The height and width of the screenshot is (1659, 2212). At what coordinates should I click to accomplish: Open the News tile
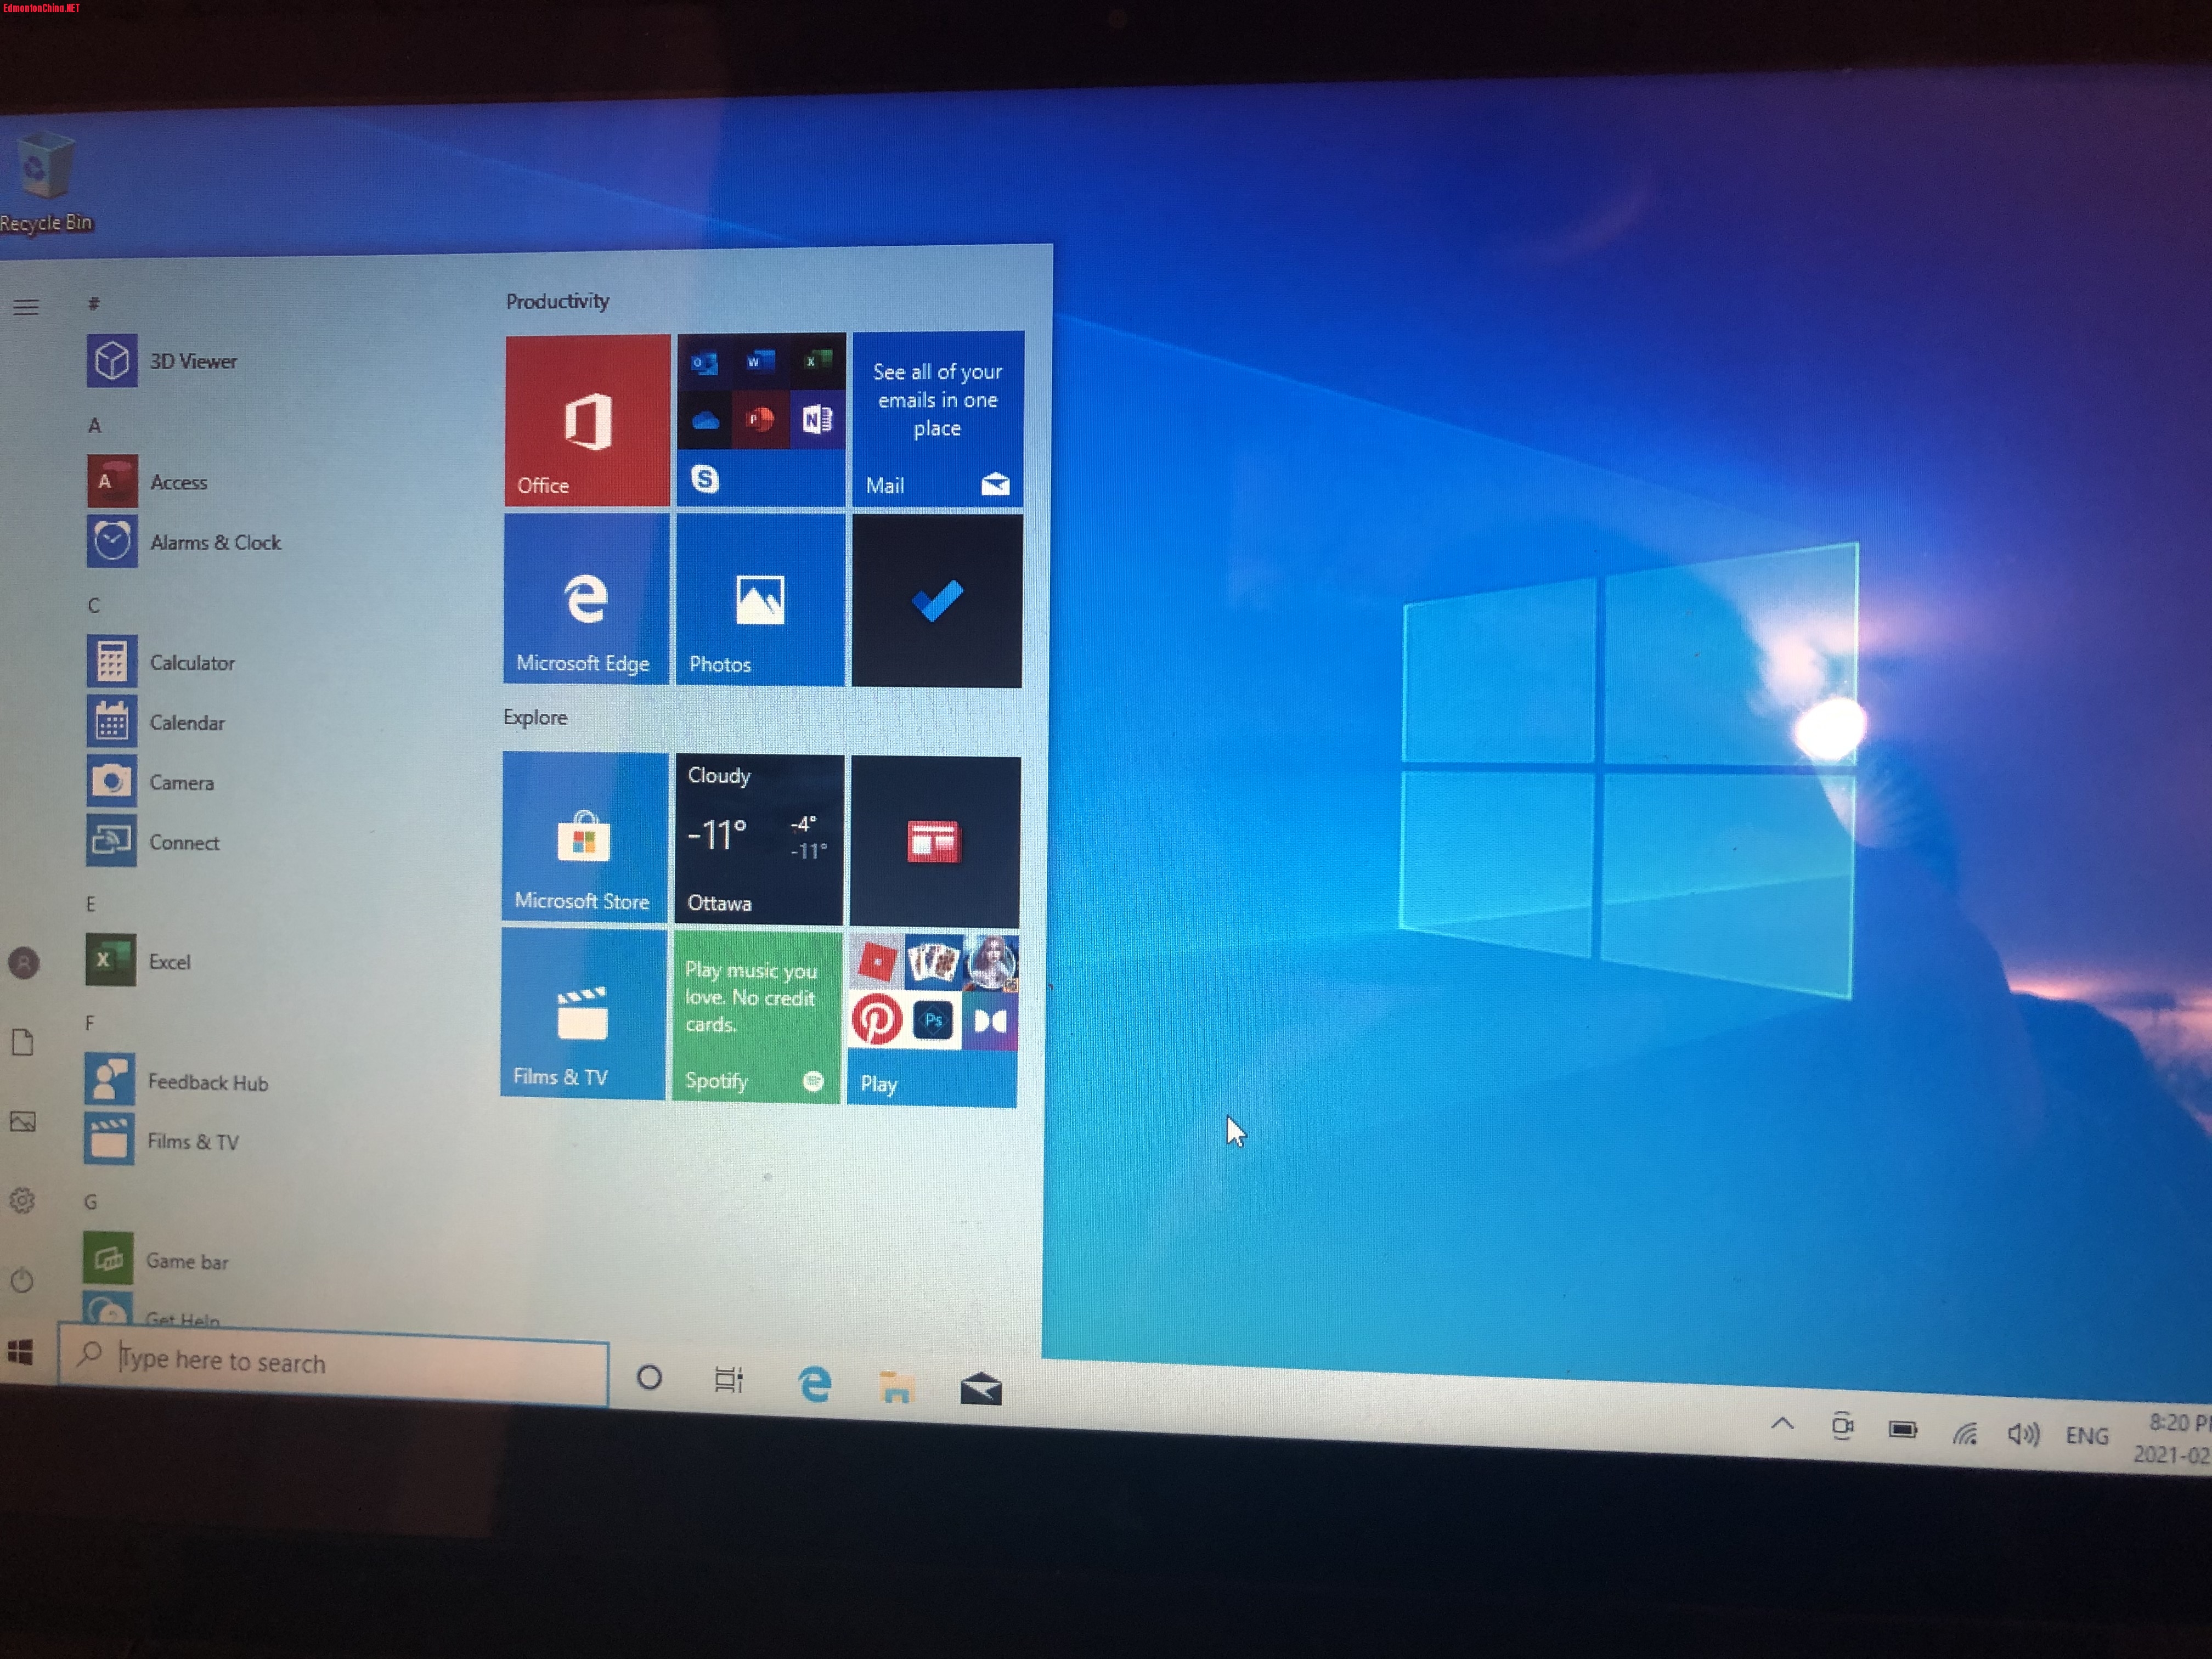934,842
